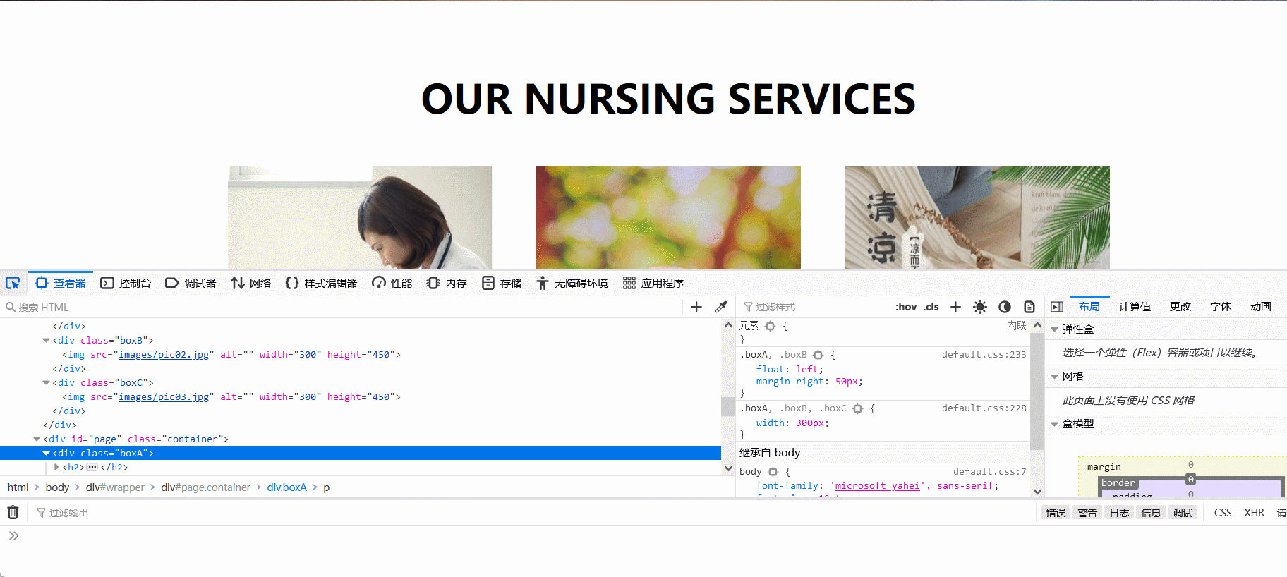Switch to the 计算值 computed tab
This screenshot has height=577, width=1287.
click(1135, 306)
